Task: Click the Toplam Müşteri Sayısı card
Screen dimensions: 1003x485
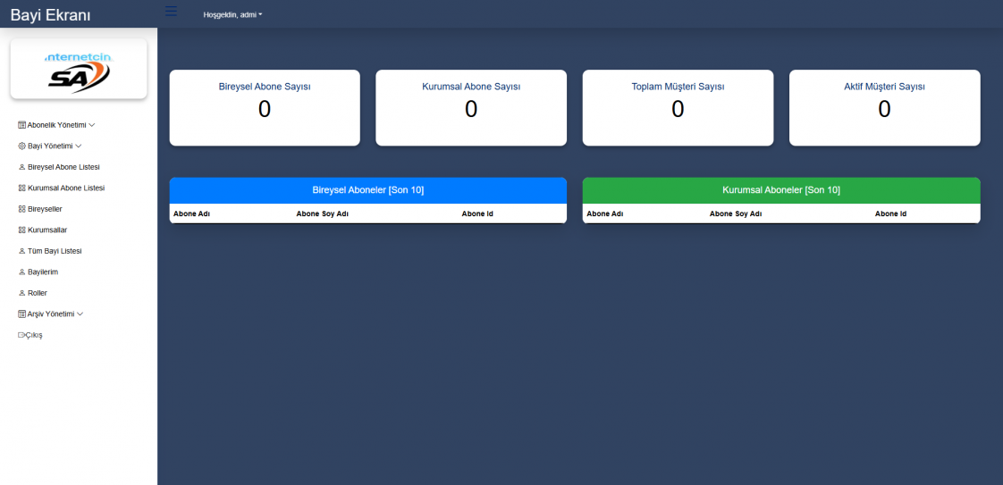Action: (678, 107)
